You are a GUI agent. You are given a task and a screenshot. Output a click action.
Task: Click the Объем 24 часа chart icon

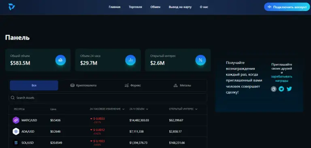coord(130,60)
